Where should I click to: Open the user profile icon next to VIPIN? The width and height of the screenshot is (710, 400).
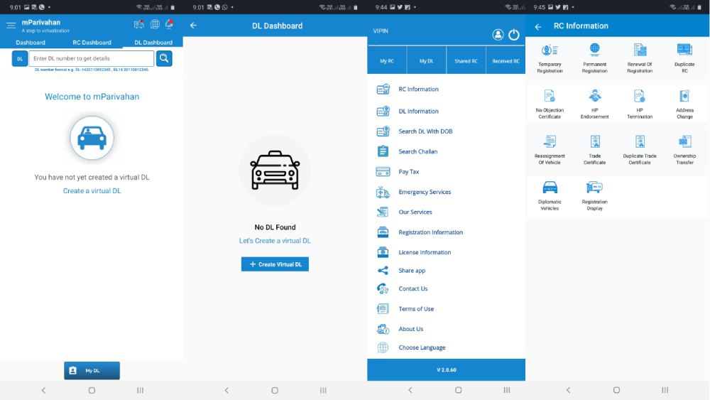tap(498, 34)
